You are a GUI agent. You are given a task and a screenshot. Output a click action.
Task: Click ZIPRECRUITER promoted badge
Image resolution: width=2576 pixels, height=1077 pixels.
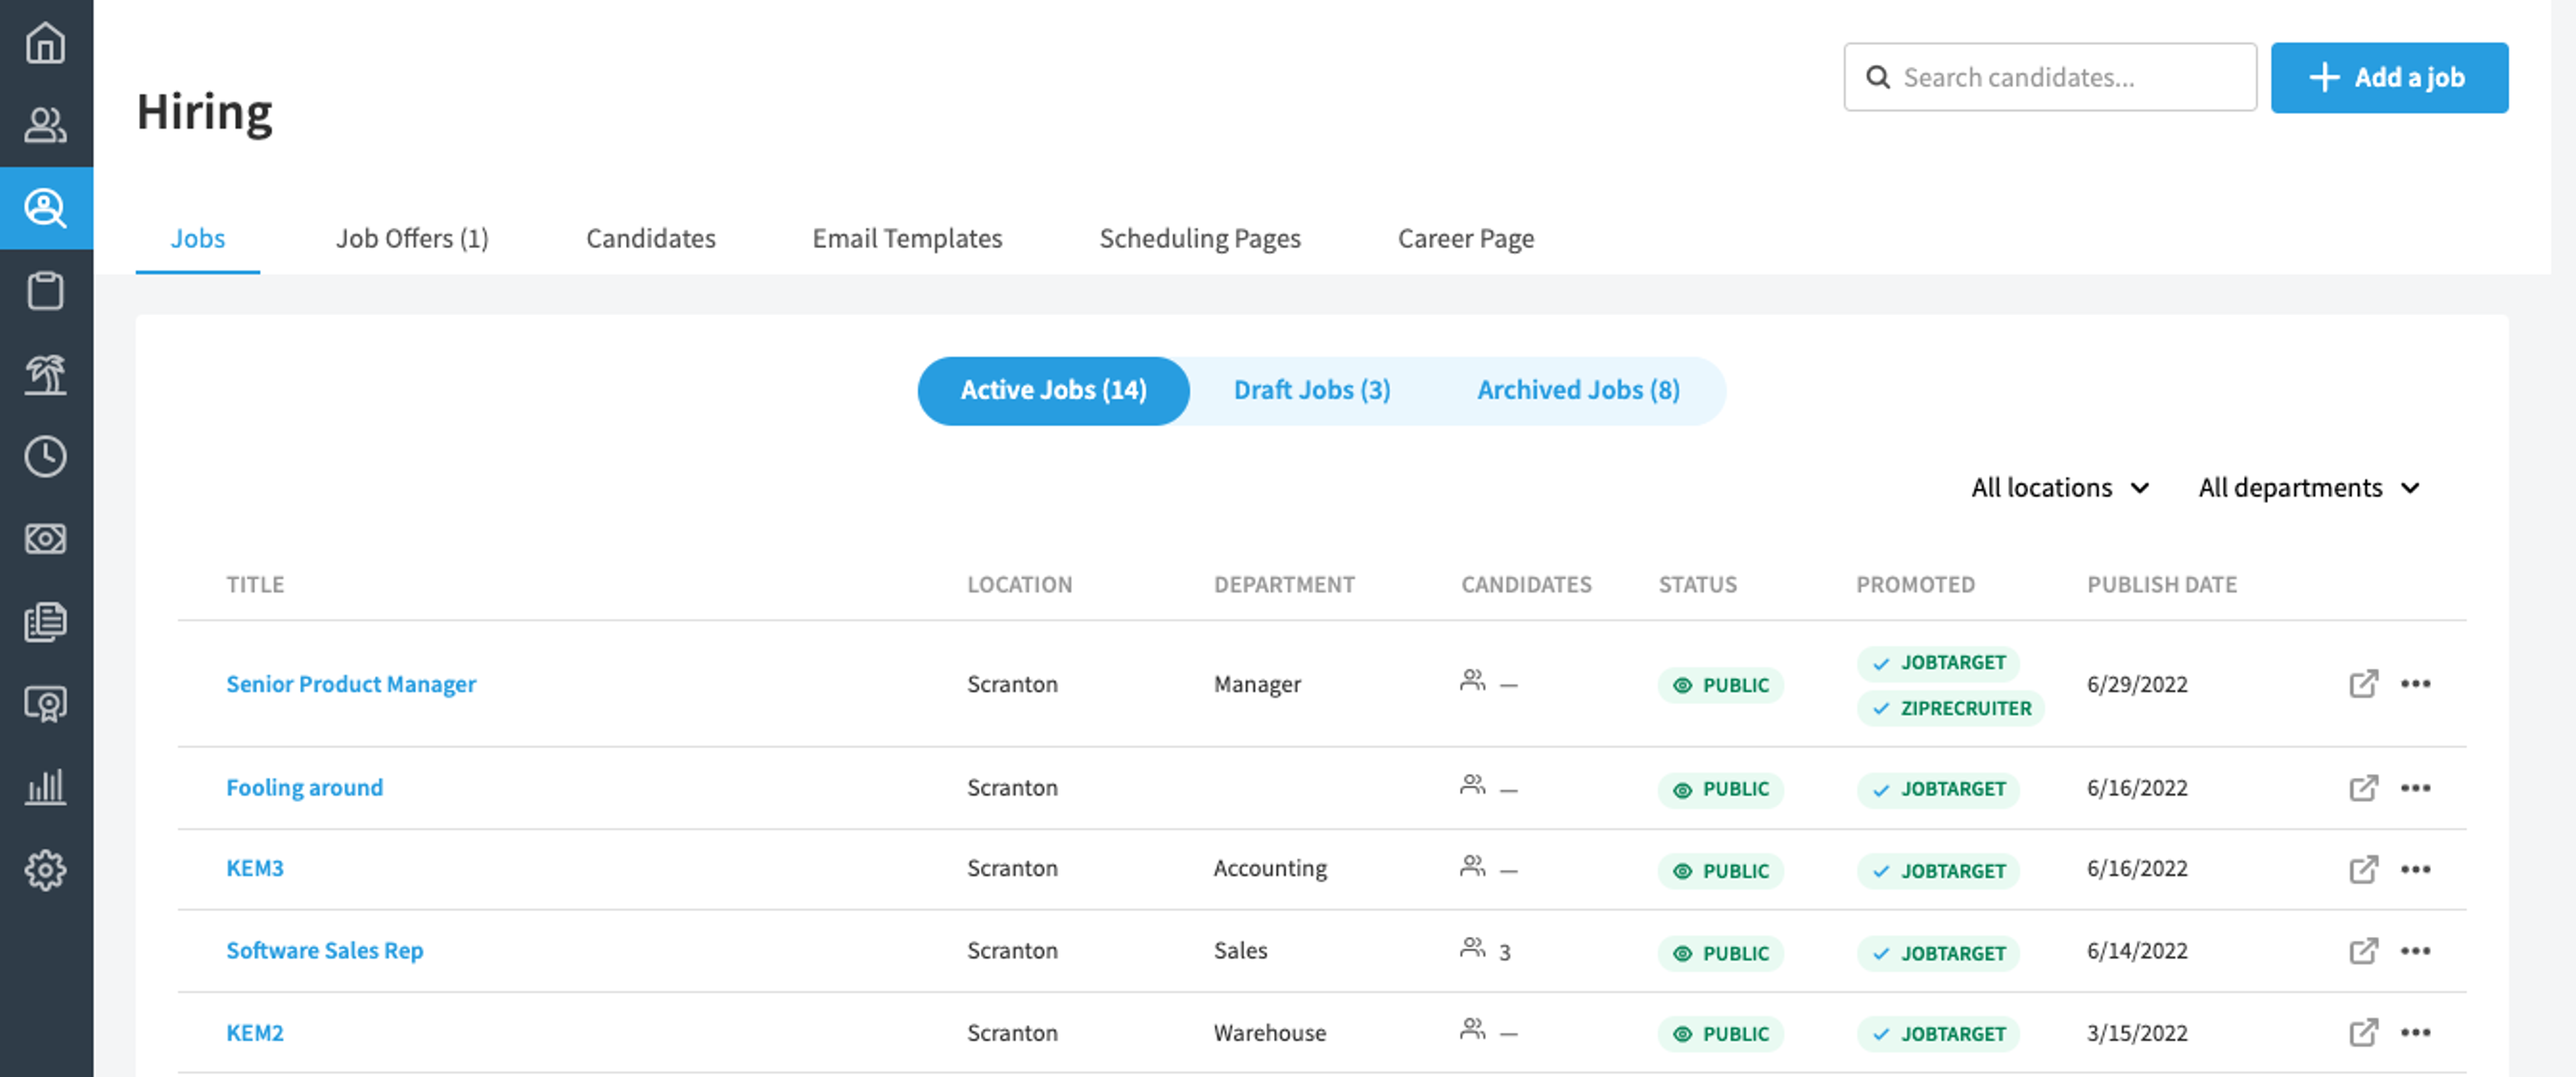click(x=1950, y=708)
